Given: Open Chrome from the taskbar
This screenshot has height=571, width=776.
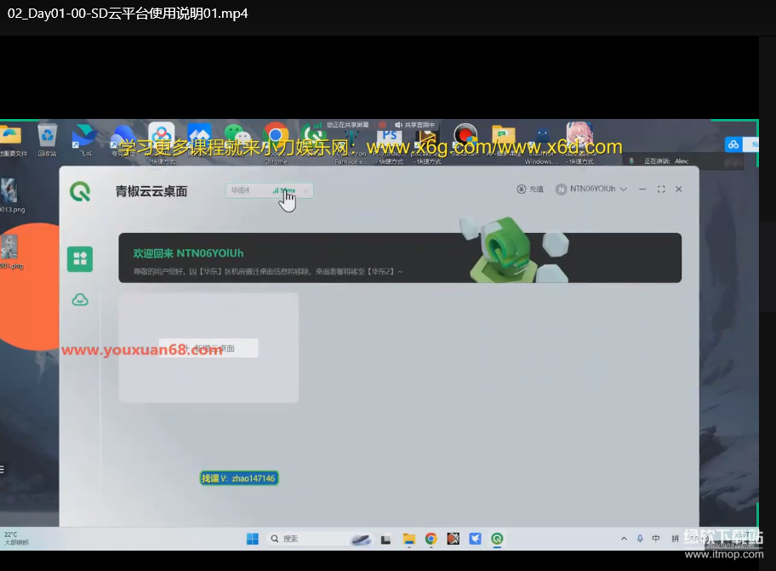Looking at the screenshot, I should (x=431, y=539).
